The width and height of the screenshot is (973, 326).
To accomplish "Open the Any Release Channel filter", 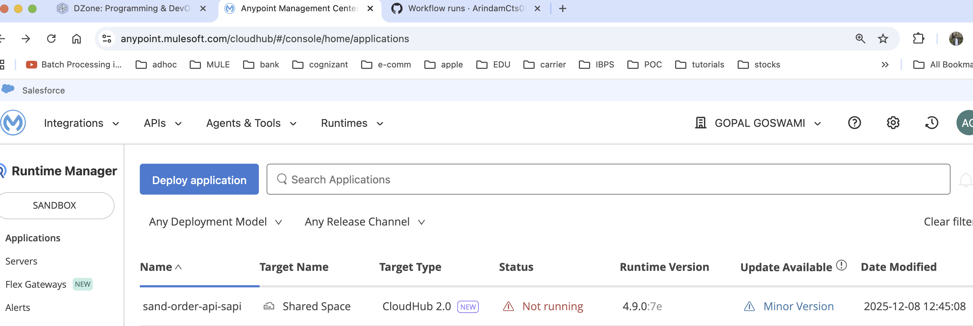I will [365, 222].
